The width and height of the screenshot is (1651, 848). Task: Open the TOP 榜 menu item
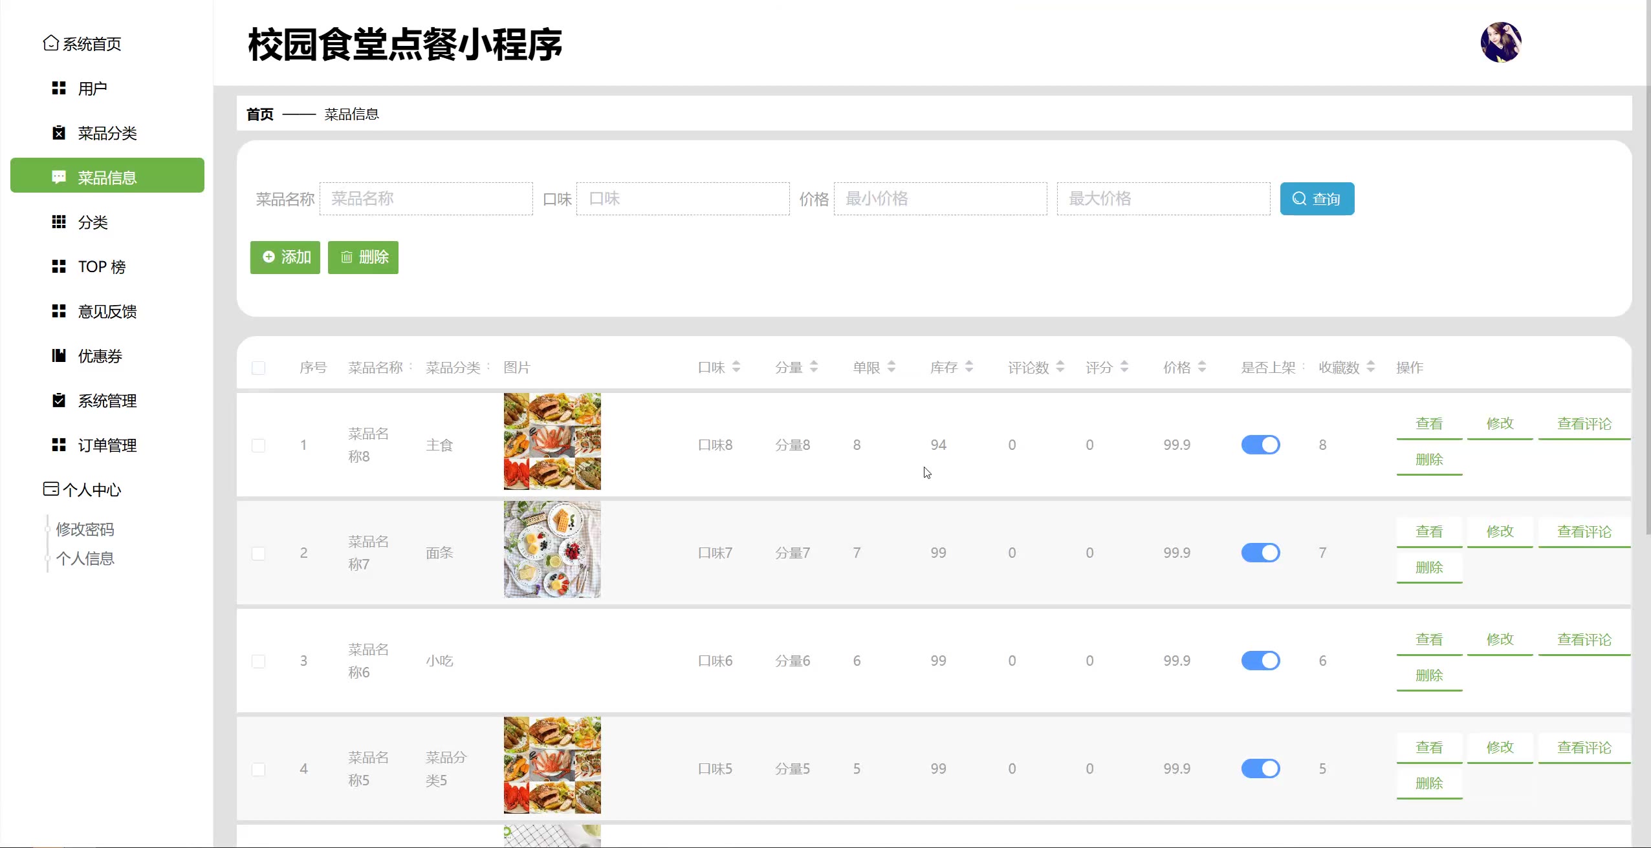pyautogui.click(x=102, y=266)
